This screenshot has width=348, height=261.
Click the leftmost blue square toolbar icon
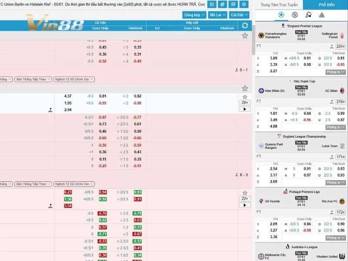212,4
